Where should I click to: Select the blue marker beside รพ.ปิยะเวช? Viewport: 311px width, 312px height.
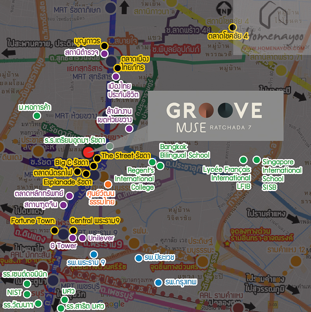(139, 258)
